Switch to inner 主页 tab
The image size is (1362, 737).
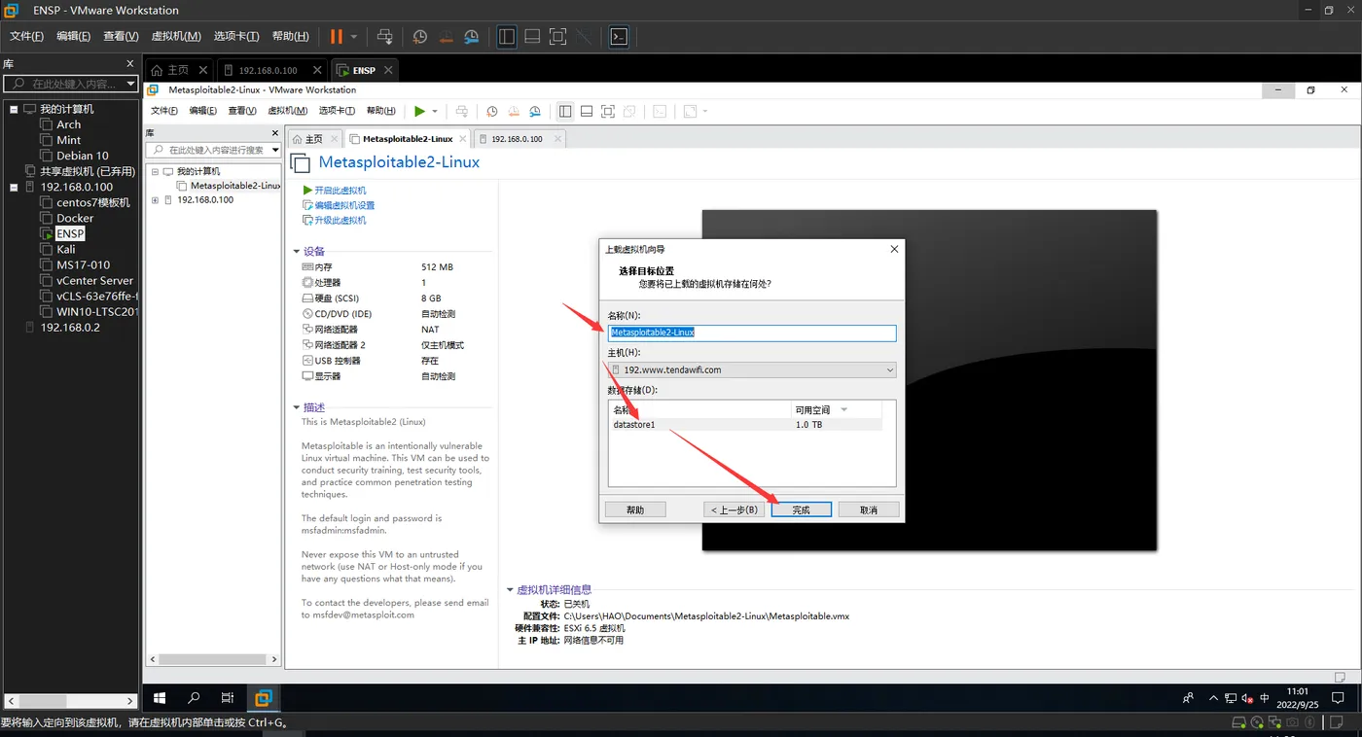coord(313,139)
